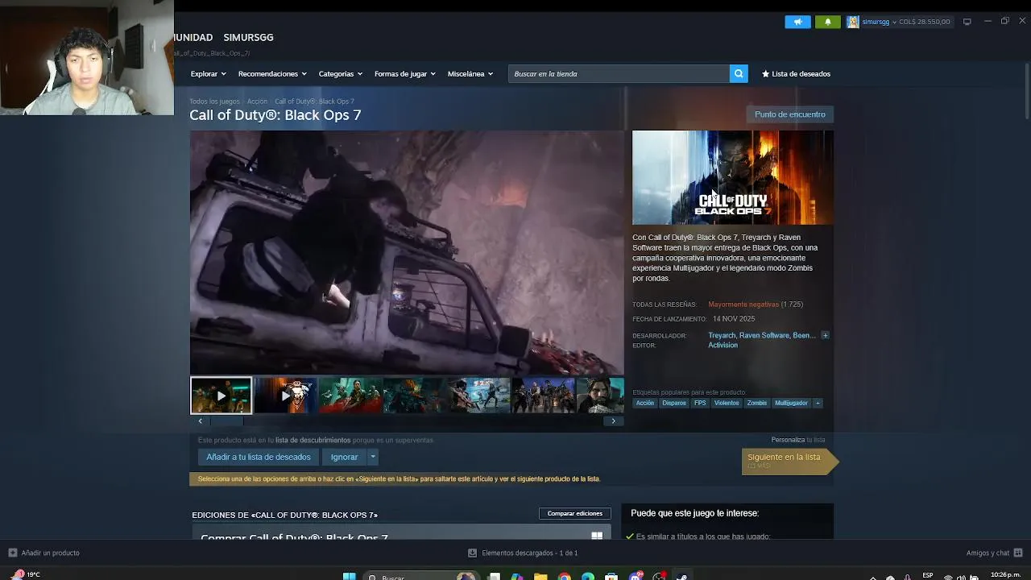
Task: Click the Black Ops 7 header capsule image
Action: [x=733, y=178]
